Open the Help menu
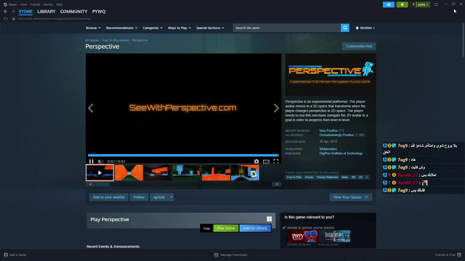The width and height of the screenshot is (465, 261). tap(59, 4)
